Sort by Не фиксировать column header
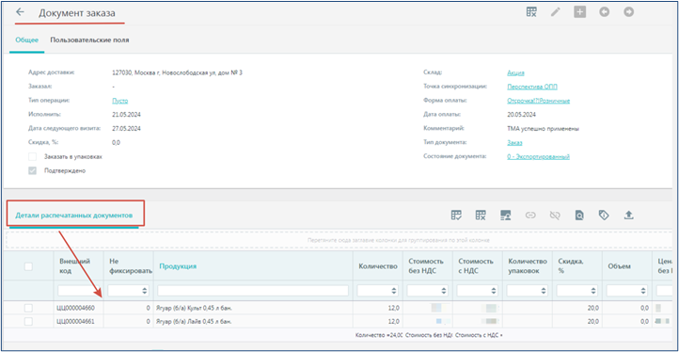This screenshot has height=352, width=679. [131, 266]
